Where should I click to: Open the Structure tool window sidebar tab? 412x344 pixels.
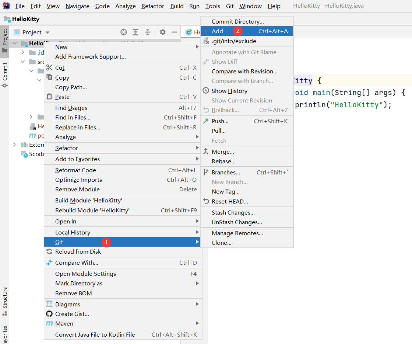[x=5, y=301]
